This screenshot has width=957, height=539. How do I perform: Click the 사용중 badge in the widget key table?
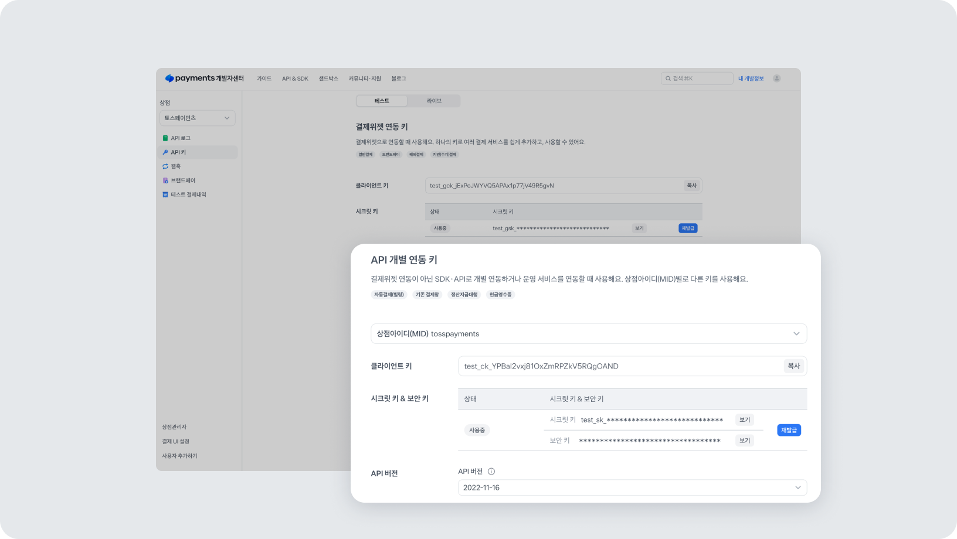(440, 228)
